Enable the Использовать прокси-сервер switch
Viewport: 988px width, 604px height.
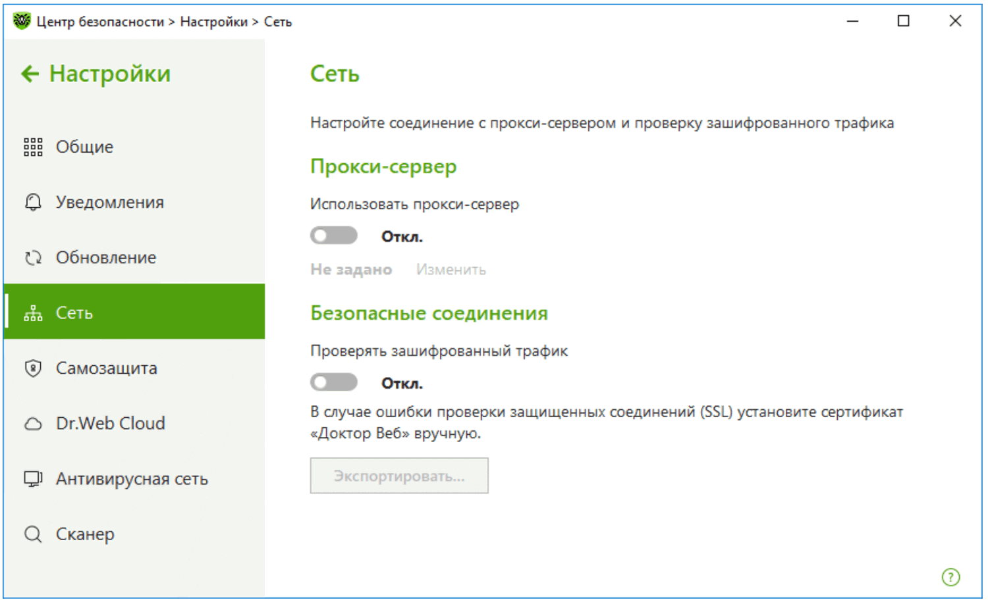pos(334,236)
